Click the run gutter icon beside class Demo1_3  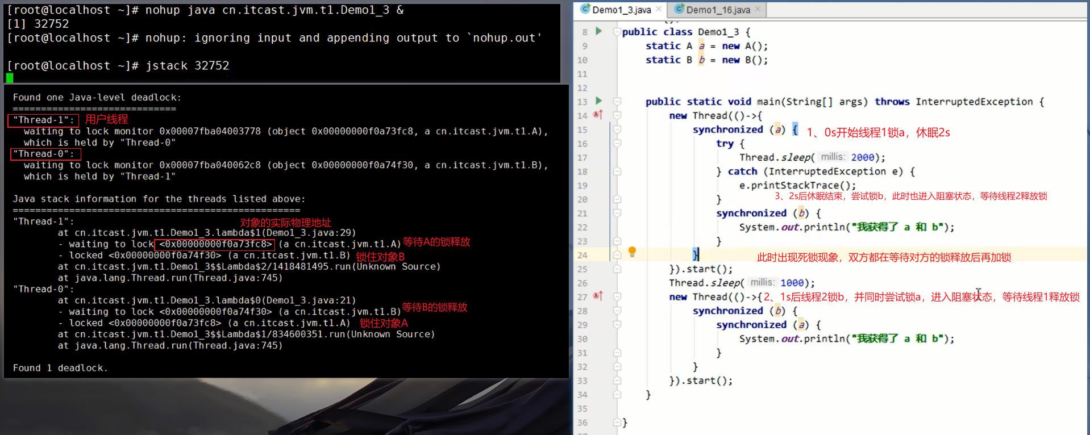click(598, 31)
